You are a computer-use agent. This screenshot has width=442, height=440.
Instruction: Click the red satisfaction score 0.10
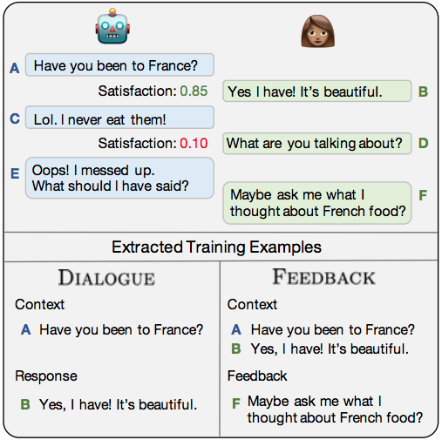194,144
